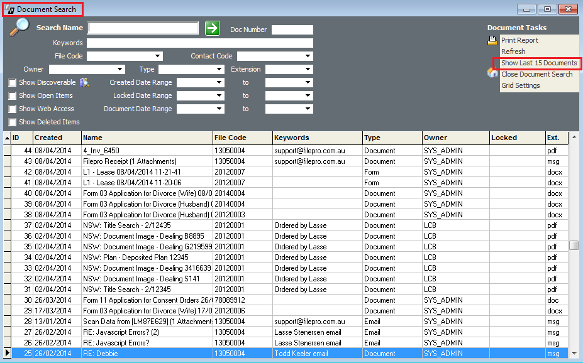Select Show Last 15 Documents
583x363 pixels.
539,63
